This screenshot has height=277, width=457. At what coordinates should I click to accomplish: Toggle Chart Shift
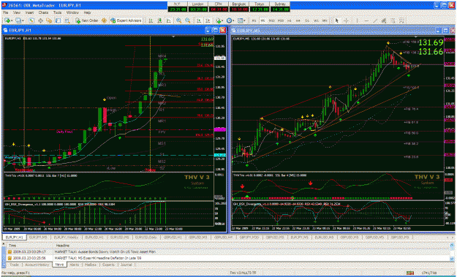coord(208,20)
